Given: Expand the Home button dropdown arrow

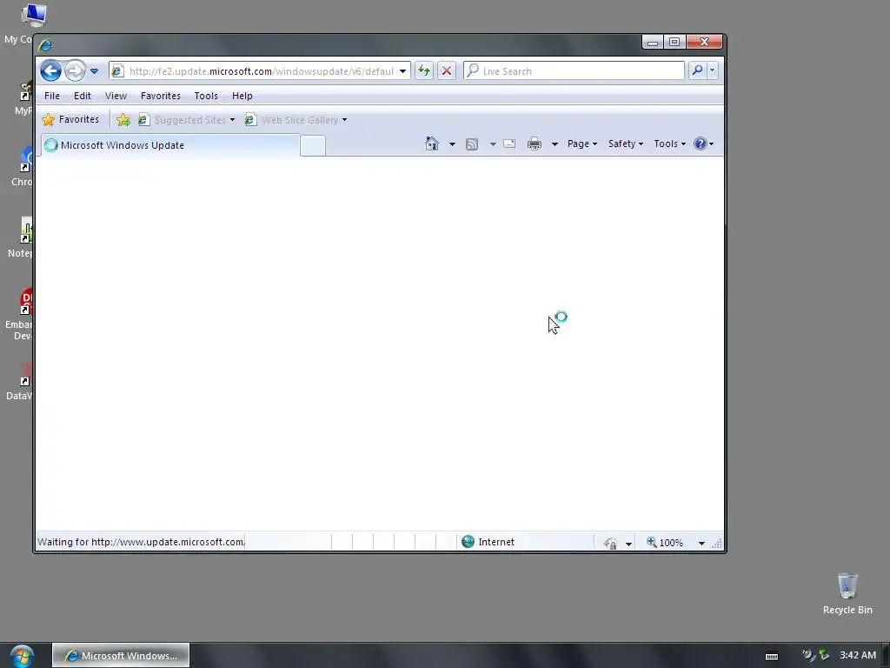Looking at the screenshot, I should [x=452, y=144].
